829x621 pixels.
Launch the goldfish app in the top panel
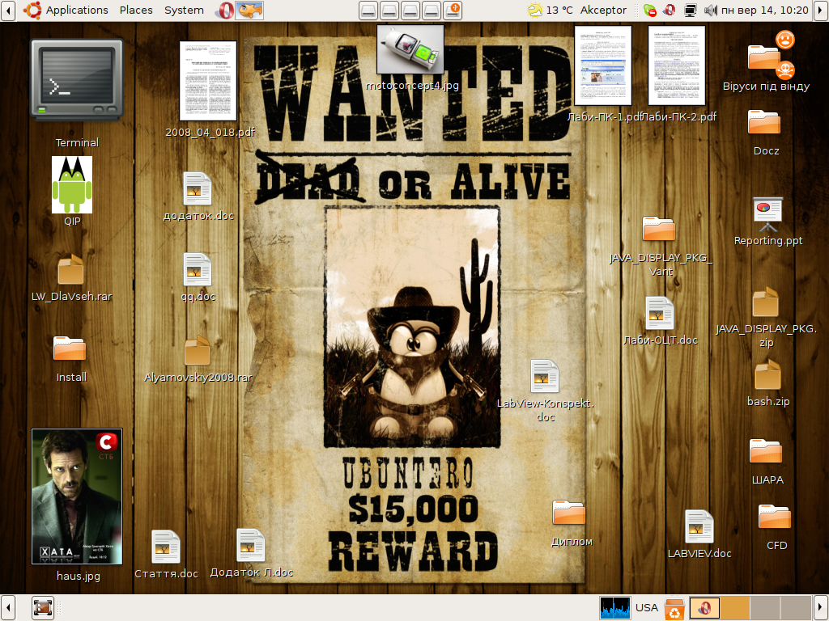tap(249, 10)
